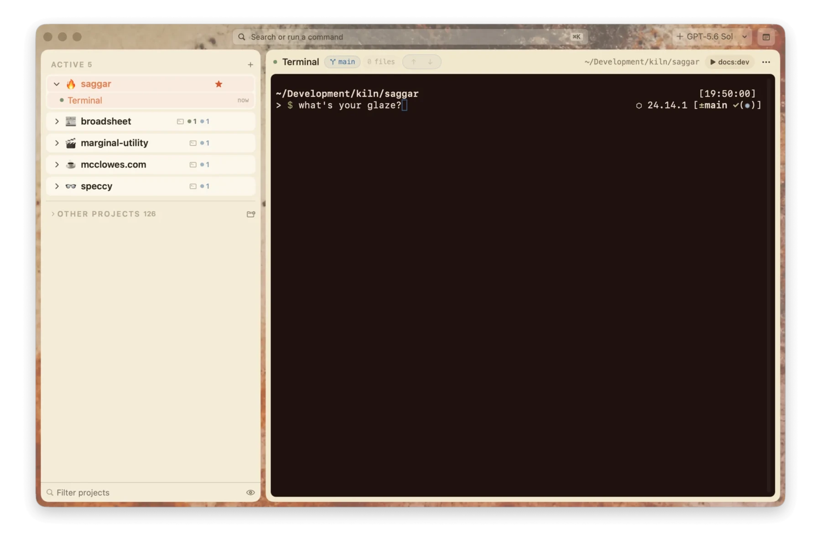The image size is (821, 554).
Task: Click the speccy glasses icon
Action: pyautogui.click(x=71, y=186)
